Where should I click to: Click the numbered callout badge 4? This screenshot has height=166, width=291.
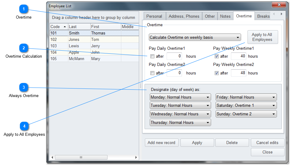24,126
